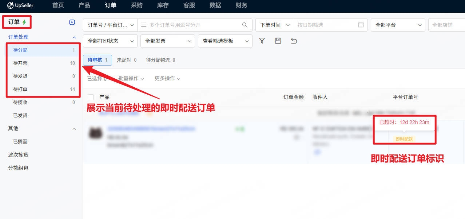Open the 全部打印状态 dropdown
Viewport: 465px width, 219px height.
[x=110, y=41]
